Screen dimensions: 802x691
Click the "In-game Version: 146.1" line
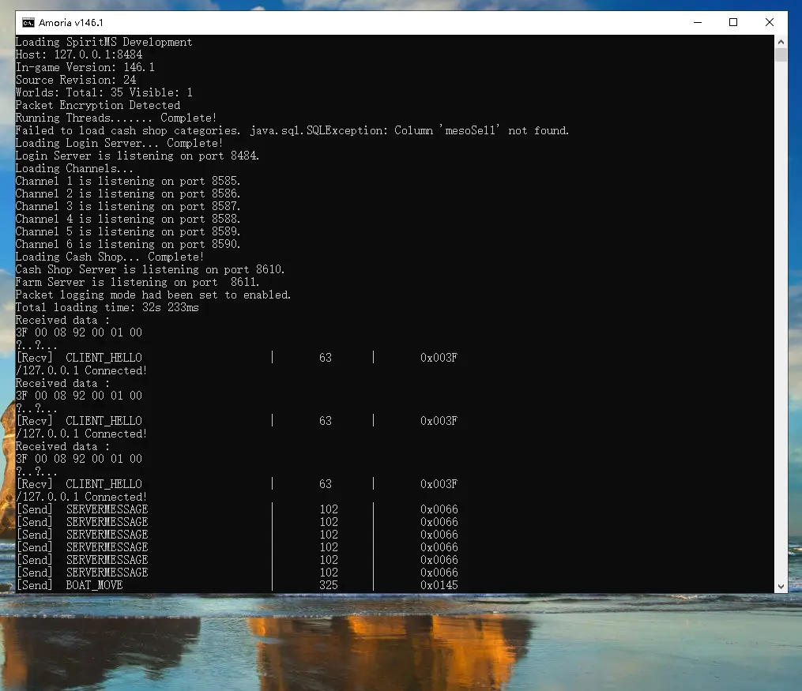pyautogui.click(x=85, y=67)
